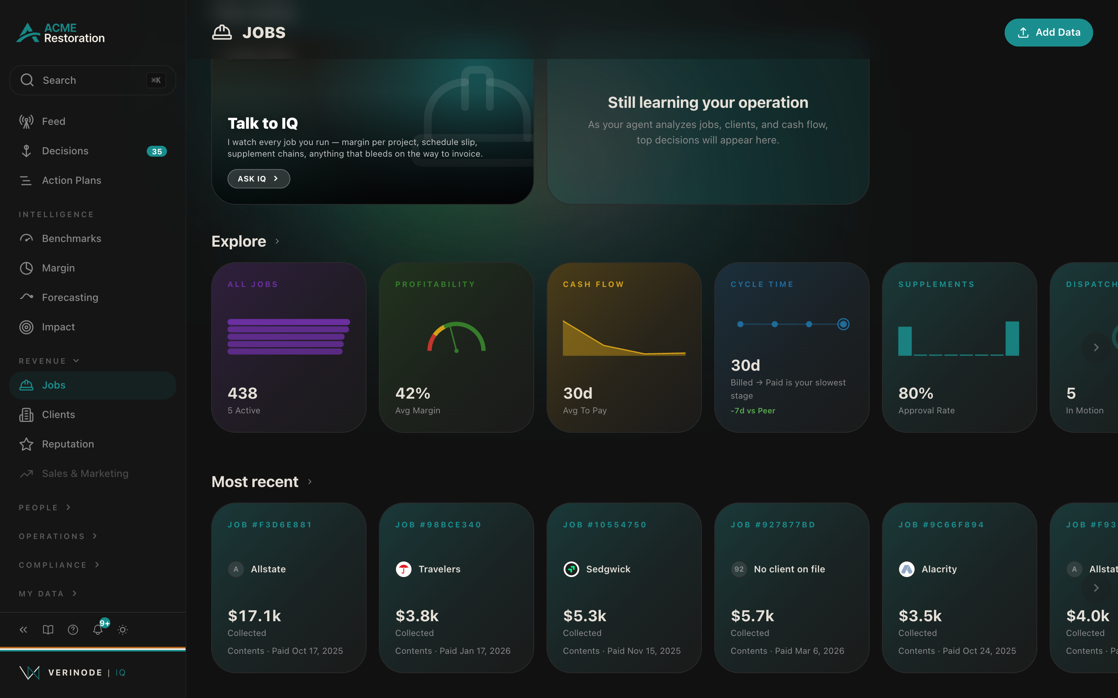
Task: Open the Cycle Time card
Action: tap(792, 347)
